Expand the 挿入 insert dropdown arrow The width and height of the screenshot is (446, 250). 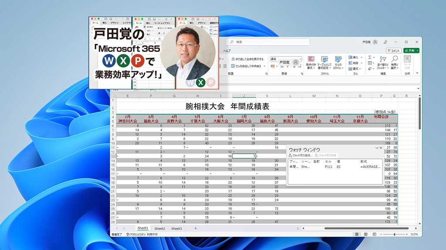click(362, 57)
